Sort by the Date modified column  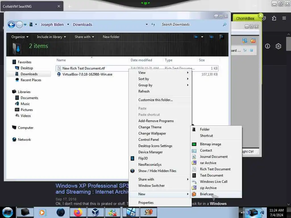tap(141, 60)
